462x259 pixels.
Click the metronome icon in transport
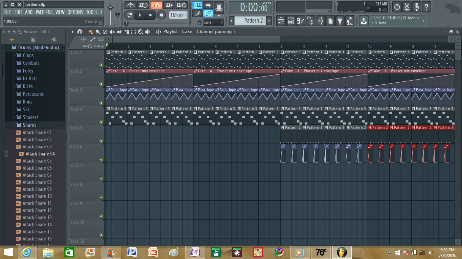point(131,5)
